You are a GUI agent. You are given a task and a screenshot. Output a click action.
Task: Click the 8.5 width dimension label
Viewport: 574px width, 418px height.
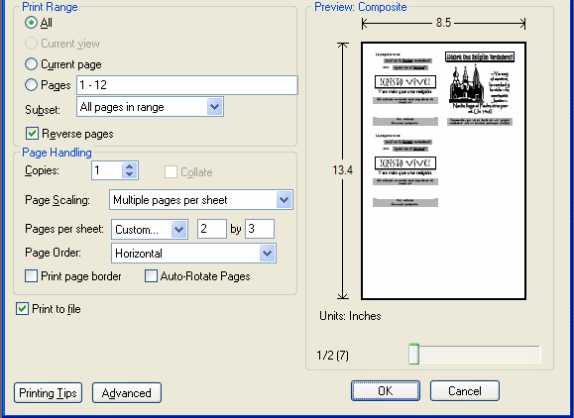tap(443, 23)
